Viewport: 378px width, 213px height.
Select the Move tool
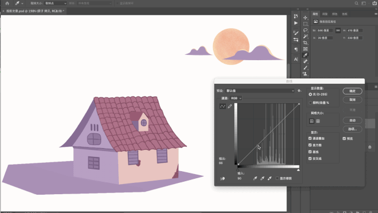[305, 18]
